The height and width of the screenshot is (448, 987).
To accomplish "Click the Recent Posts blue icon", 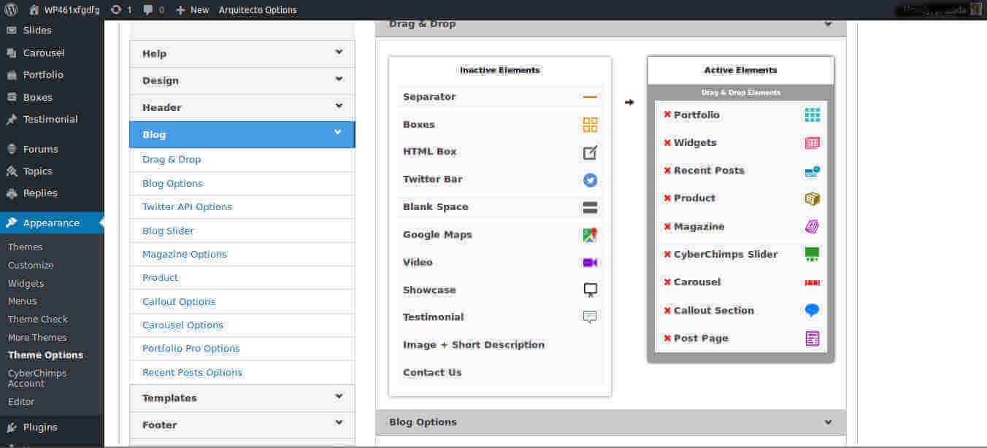I will (812, 171).
